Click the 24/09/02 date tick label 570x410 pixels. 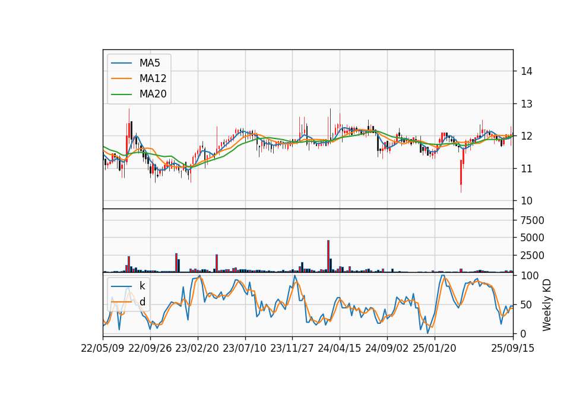[x=387, y=348]
